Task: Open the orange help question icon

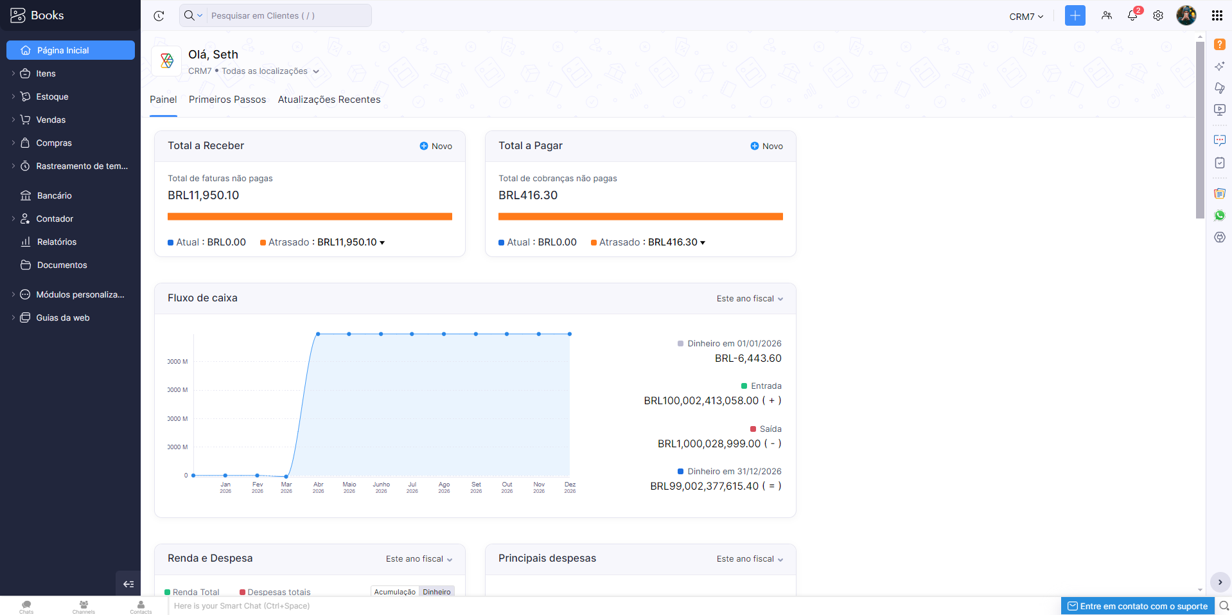Action: pos(1219,44)
